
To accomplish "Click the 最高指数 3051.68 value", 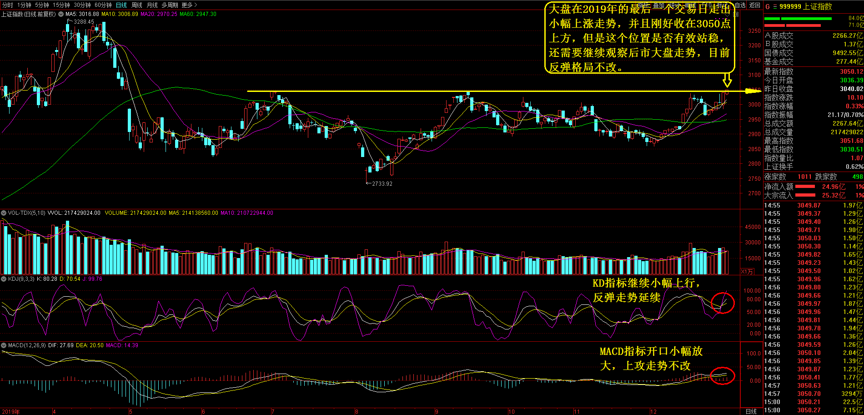I will point(851,141).
